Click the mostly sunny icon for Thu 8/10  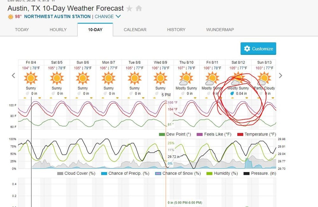[186, 78]
